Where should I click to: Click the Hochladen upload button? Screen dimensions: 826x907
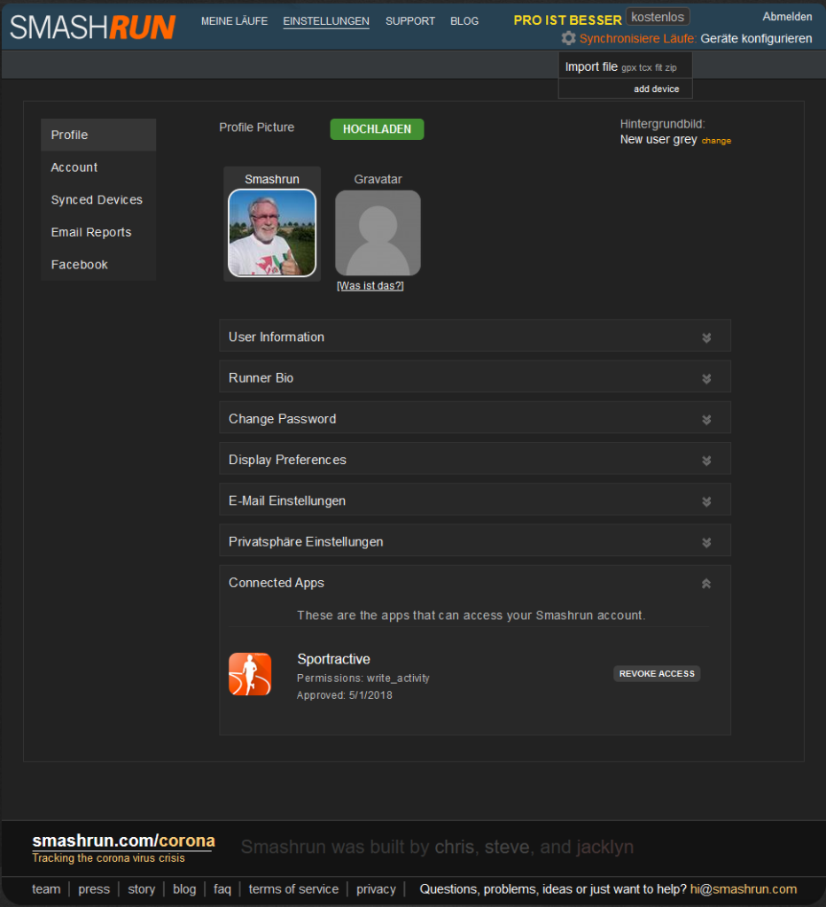click(377, 129)
